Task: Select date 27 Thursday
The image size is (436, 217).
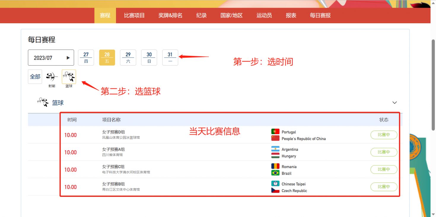Action: 86,58
